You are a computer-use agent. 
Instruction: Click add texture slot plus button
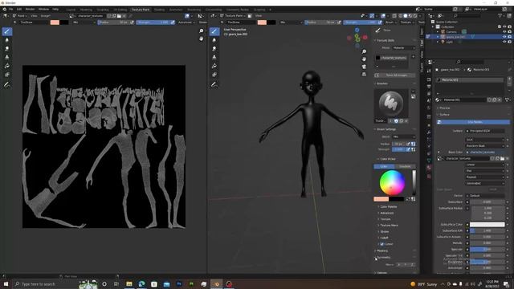[x=413, y=57]
